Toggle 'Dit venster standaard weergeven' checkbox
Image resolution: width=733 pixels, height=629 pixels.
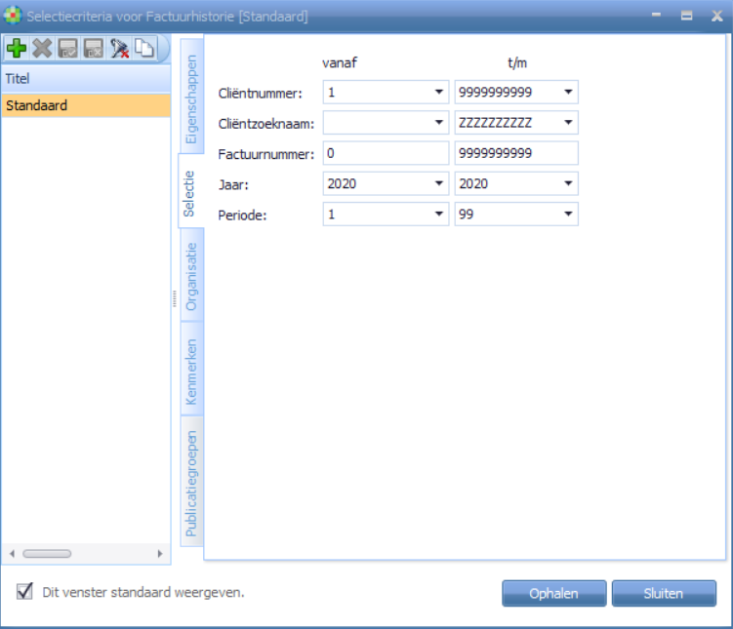(25, 591)
